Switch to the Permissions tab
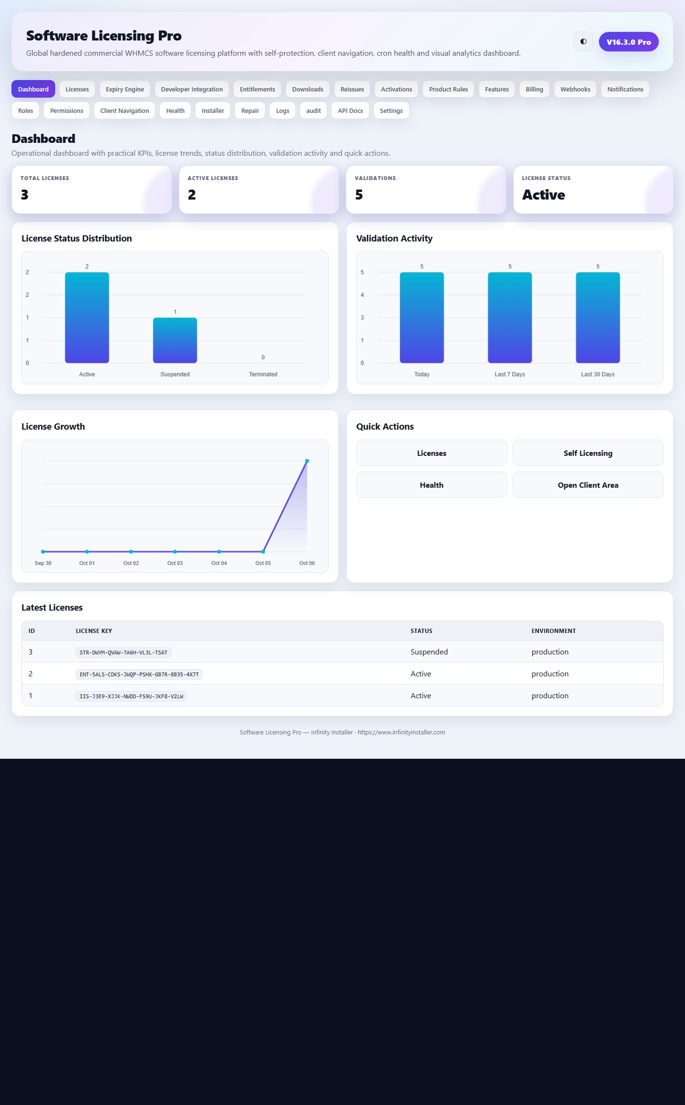This screenshot has width=685, height=1105. tap(67, 110)
